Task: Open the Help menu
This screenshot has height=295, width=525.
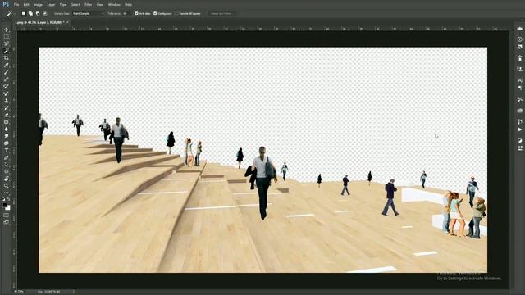Action: 128,5
